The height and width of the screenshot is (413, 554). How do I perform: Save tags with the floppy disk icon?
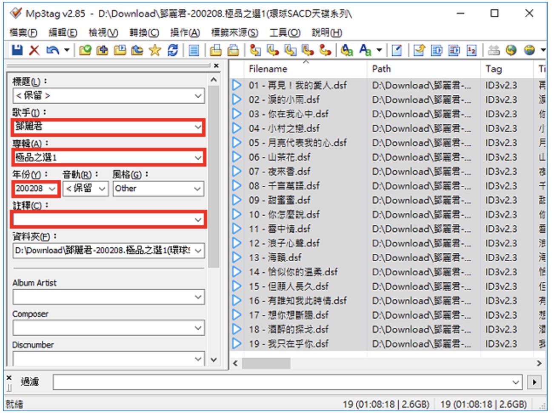pos(17,50)
